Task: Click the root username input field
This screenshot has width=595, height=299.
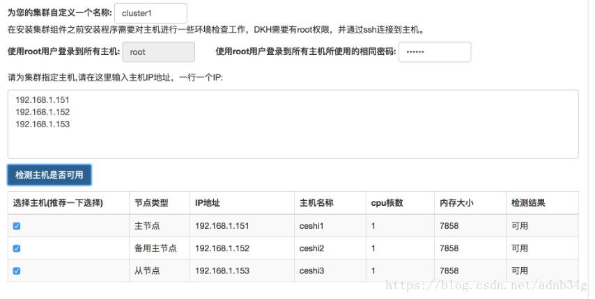Action: 158,52
